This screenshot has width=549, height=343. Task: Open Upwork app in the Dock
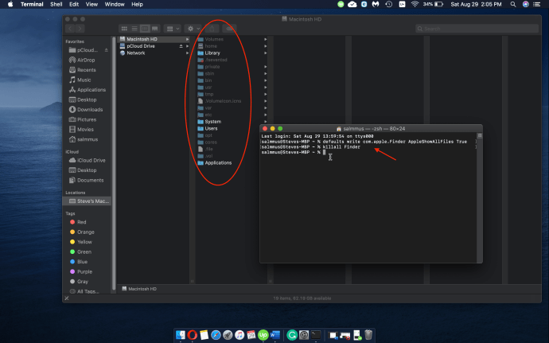(263, 335)
